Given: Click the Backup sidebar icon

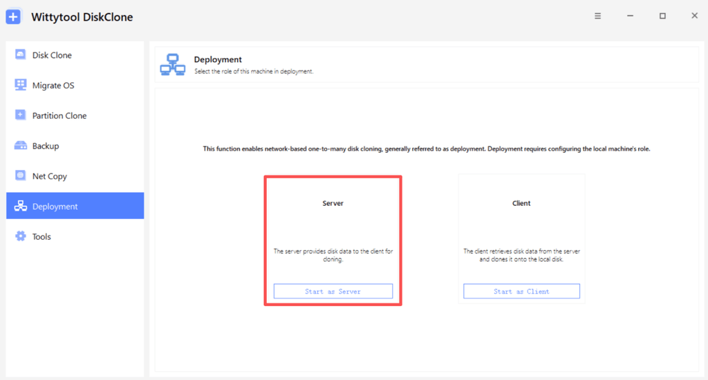Looking at the screenshot, I should tap(20, 145).
